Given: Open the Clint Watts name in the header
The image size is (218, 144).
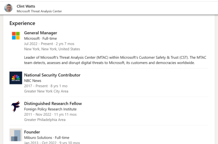Looking at the screenshot, I should [x=26, y=6].
